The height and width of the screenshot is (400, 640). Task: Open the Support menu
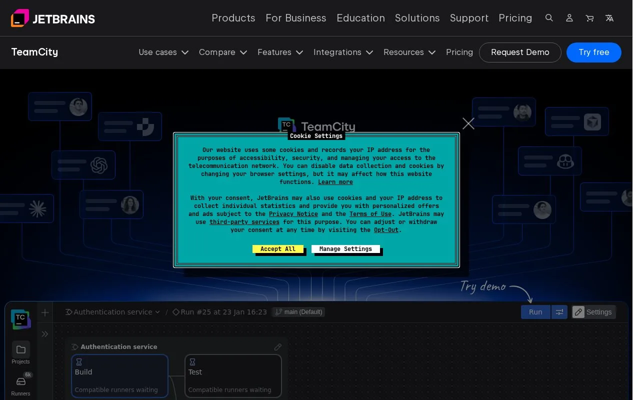tap(469, 18)
